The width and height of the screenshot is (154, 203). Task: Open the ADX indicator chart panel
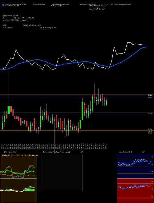pyautogui.click(x=18, y=166)
